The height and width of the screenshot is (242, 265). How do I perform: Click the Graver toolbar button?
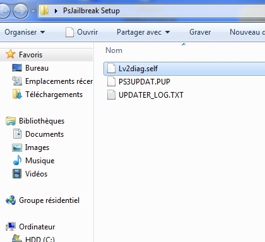[x=200, y=32]
